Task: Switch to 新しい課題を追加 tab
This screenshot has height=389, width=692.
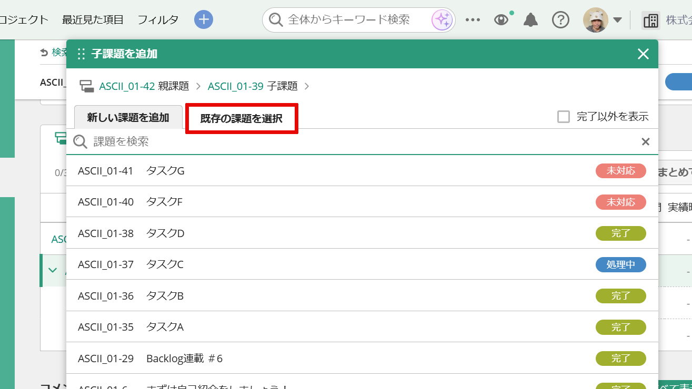Action: pyautogui.click(x=128, y=117)
